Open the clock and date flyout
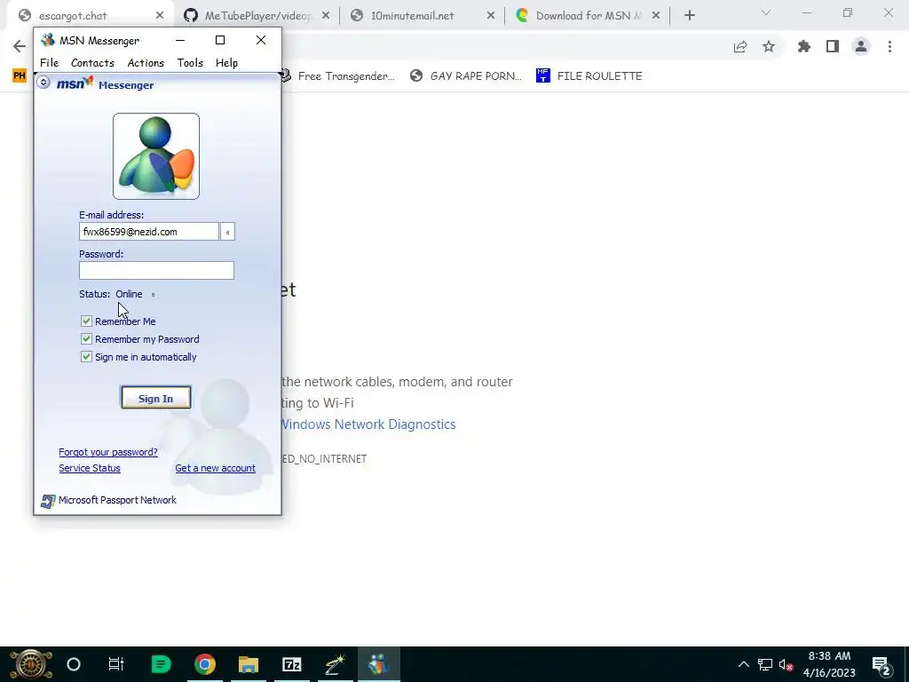Image resolution: width=909 pixels, height=682 pixels. [830, 664]
